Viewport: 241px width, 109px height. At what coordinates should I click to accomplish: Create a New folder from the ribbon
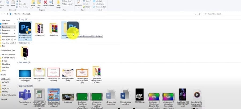click(x=58, y=4)
